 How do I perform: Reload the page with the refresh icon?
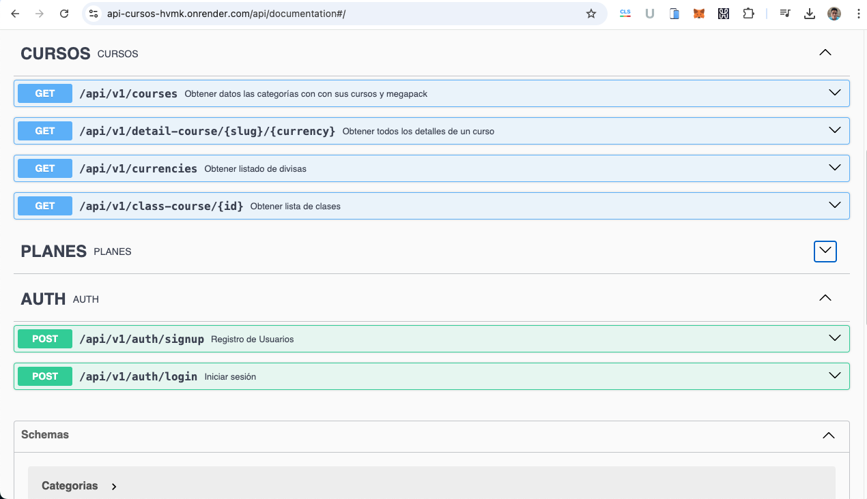pos(64,14)
